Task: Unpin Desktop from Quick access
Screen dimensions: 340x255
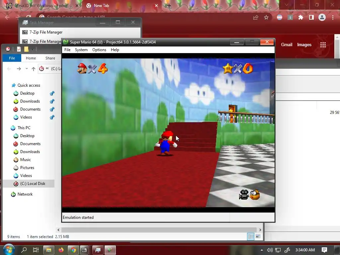Action: 52,93
